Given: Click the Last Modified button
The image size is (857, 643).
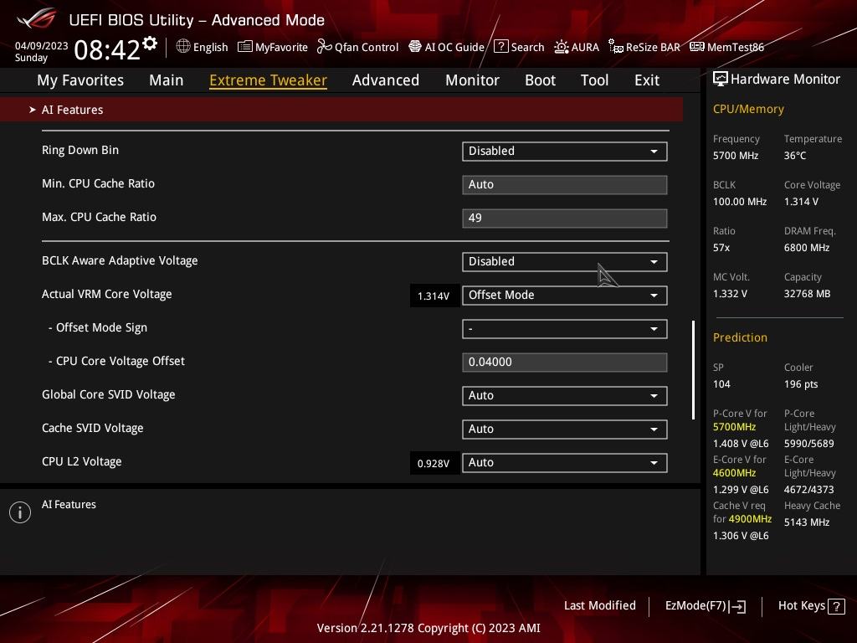Looking at the screenshot, I should pyautogui.click(x=599, y=606).
